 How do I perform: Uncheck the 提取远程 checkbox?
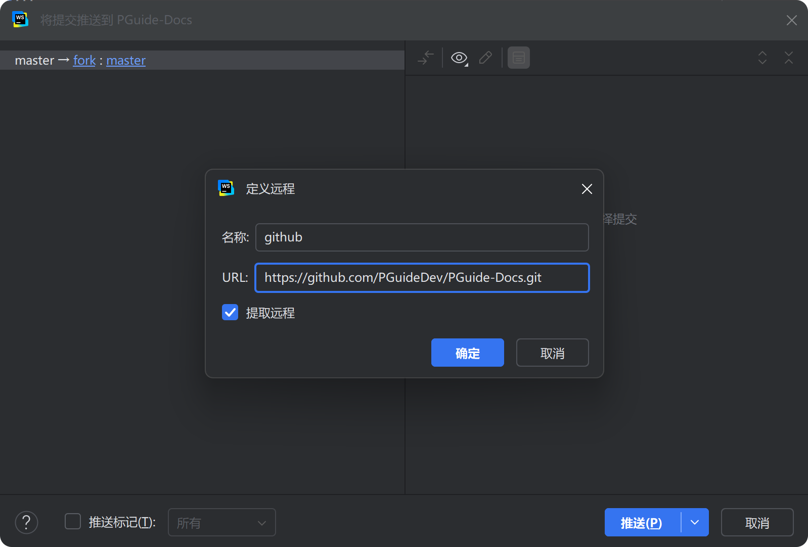pyautogui.click(x=230, y=313)
